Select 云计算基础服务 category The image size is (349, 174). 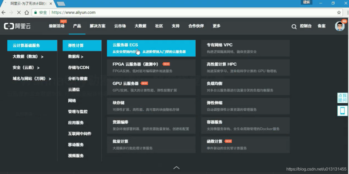[32, 46]
